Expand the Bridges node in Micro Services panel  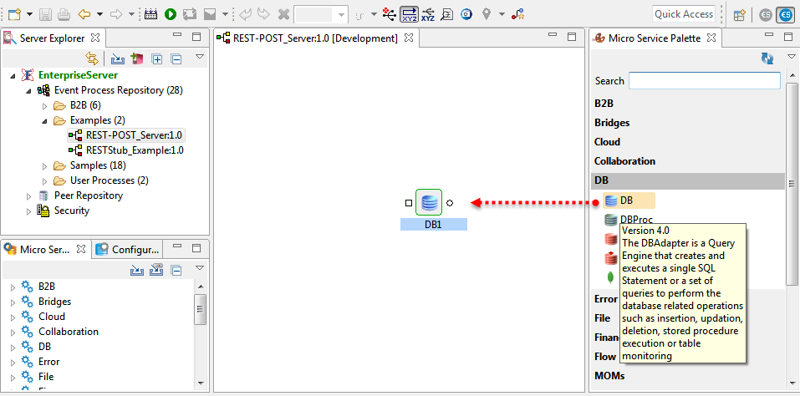(x=13, y=302)
